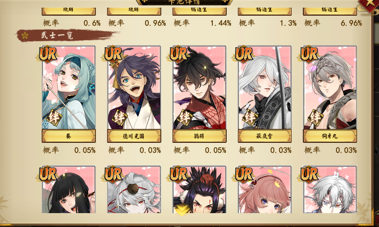Click the 绊 bond icon on 葵 card
The image size is (379, 227).
54,118
